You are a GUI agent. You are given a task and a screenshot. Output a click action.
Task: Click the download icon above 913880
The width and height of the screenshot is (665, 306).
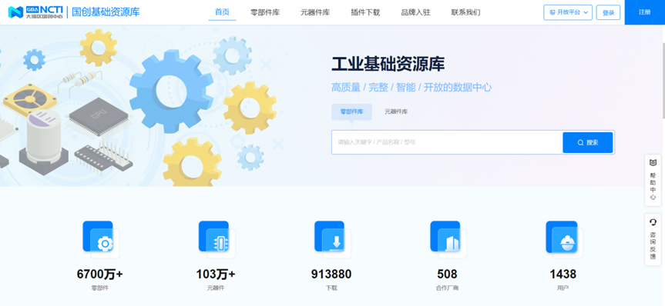[333, 240]
